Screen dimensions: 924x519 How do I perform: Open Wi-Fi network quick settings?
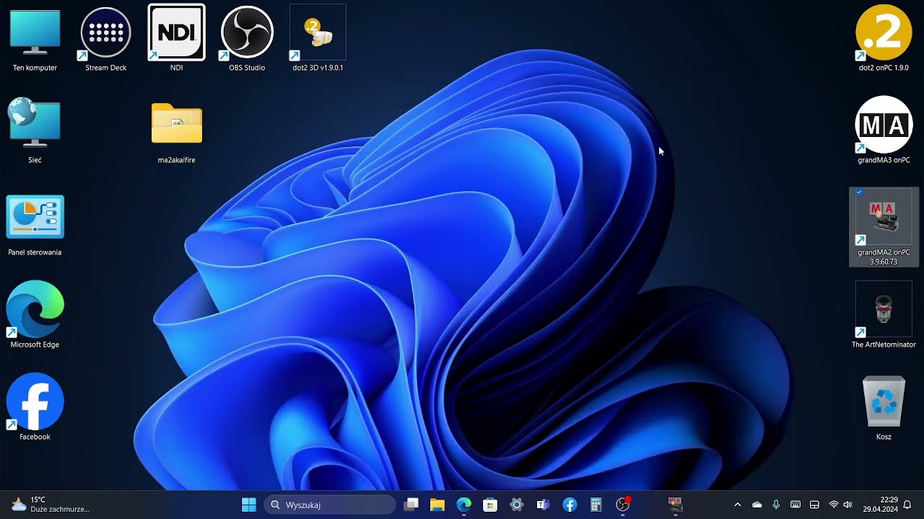pos(834,505)
